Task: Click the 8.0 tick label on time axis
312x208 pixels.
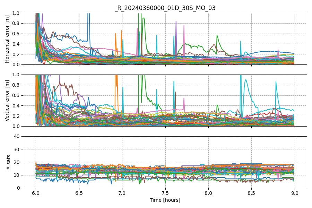Action: (x=209, y=193)
